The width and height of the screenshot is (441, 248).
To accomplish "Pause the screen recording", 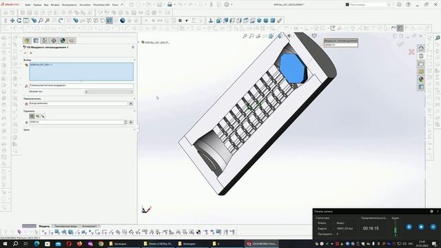I will (x=409, y=227).
